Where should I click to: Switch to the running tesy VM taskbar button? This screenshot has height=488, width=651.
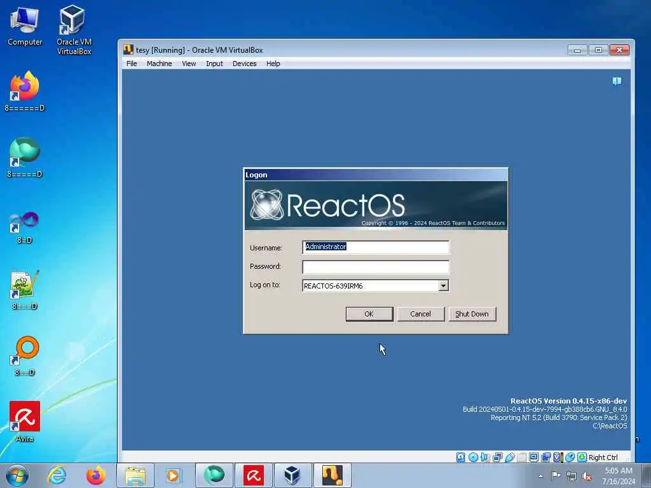(x=332, y=475)
